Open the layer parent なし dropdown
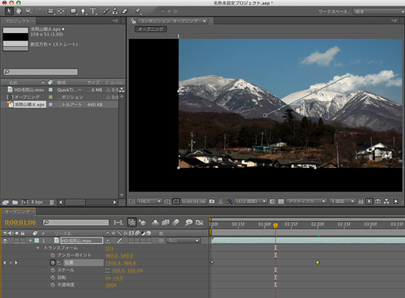Image resolution: width=405 pixels, height=298 pixels. [184, 241]
